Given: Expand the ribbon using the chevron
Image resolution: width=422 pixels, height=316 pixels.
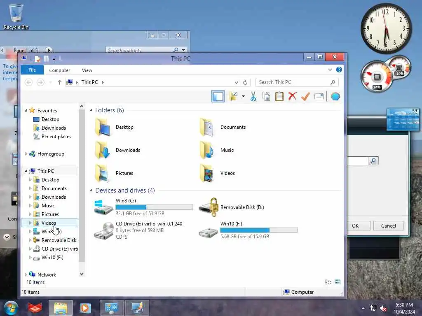Looking at the screenshot, I should (330, 70).
